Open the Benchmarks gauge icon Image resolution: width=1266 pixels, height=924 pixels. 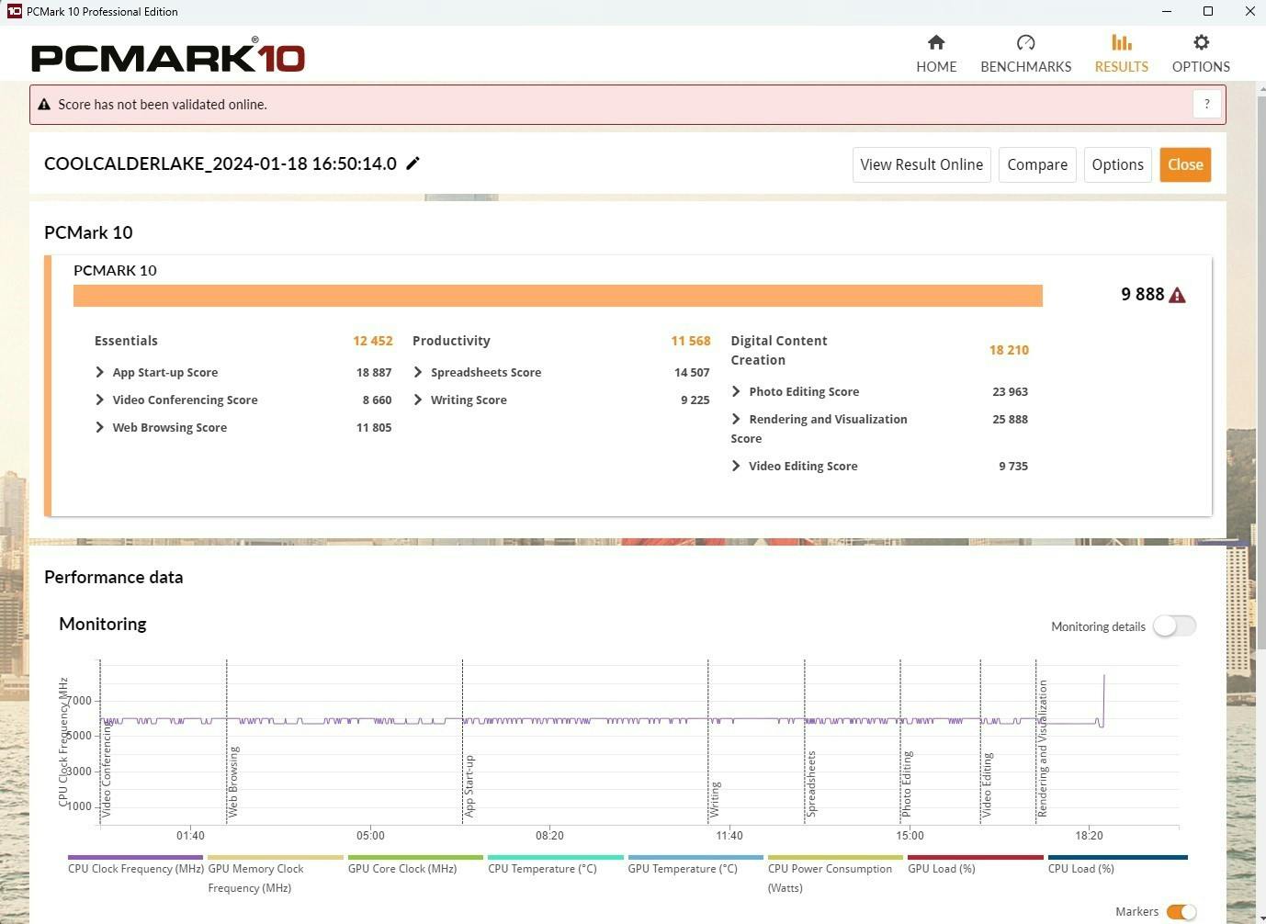tap(1025, 43)
